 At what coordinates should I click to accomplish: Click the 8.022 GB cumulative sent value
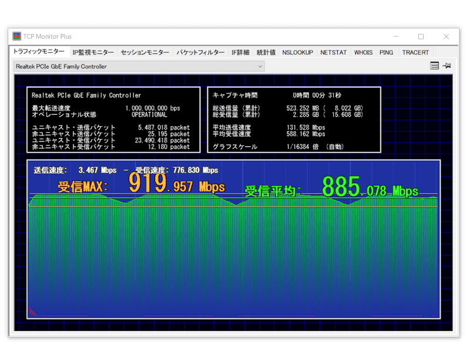click(x=348, y=108)
